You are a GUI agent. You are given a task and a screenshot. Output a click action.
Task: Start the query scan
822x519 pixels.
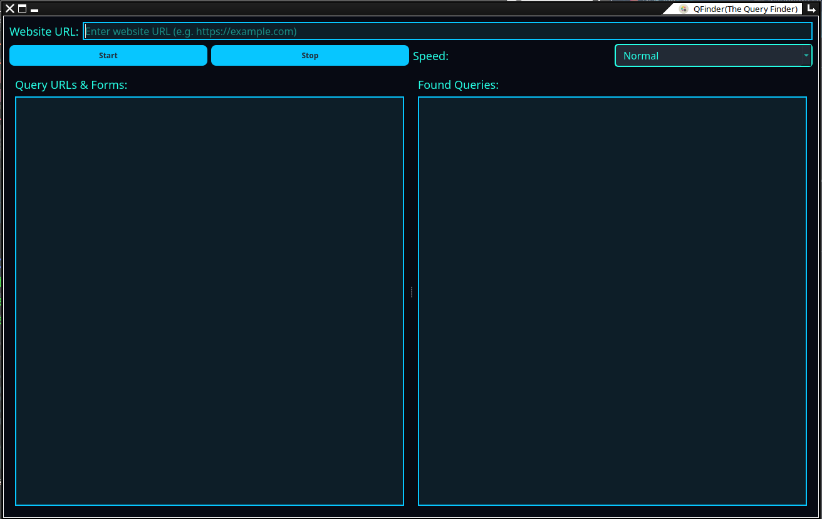coord(108,56)
